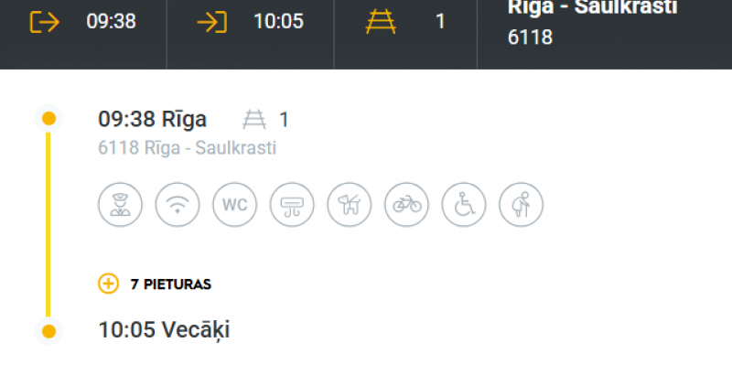Select the 09:38 Rīga station entry

(152, 120)
